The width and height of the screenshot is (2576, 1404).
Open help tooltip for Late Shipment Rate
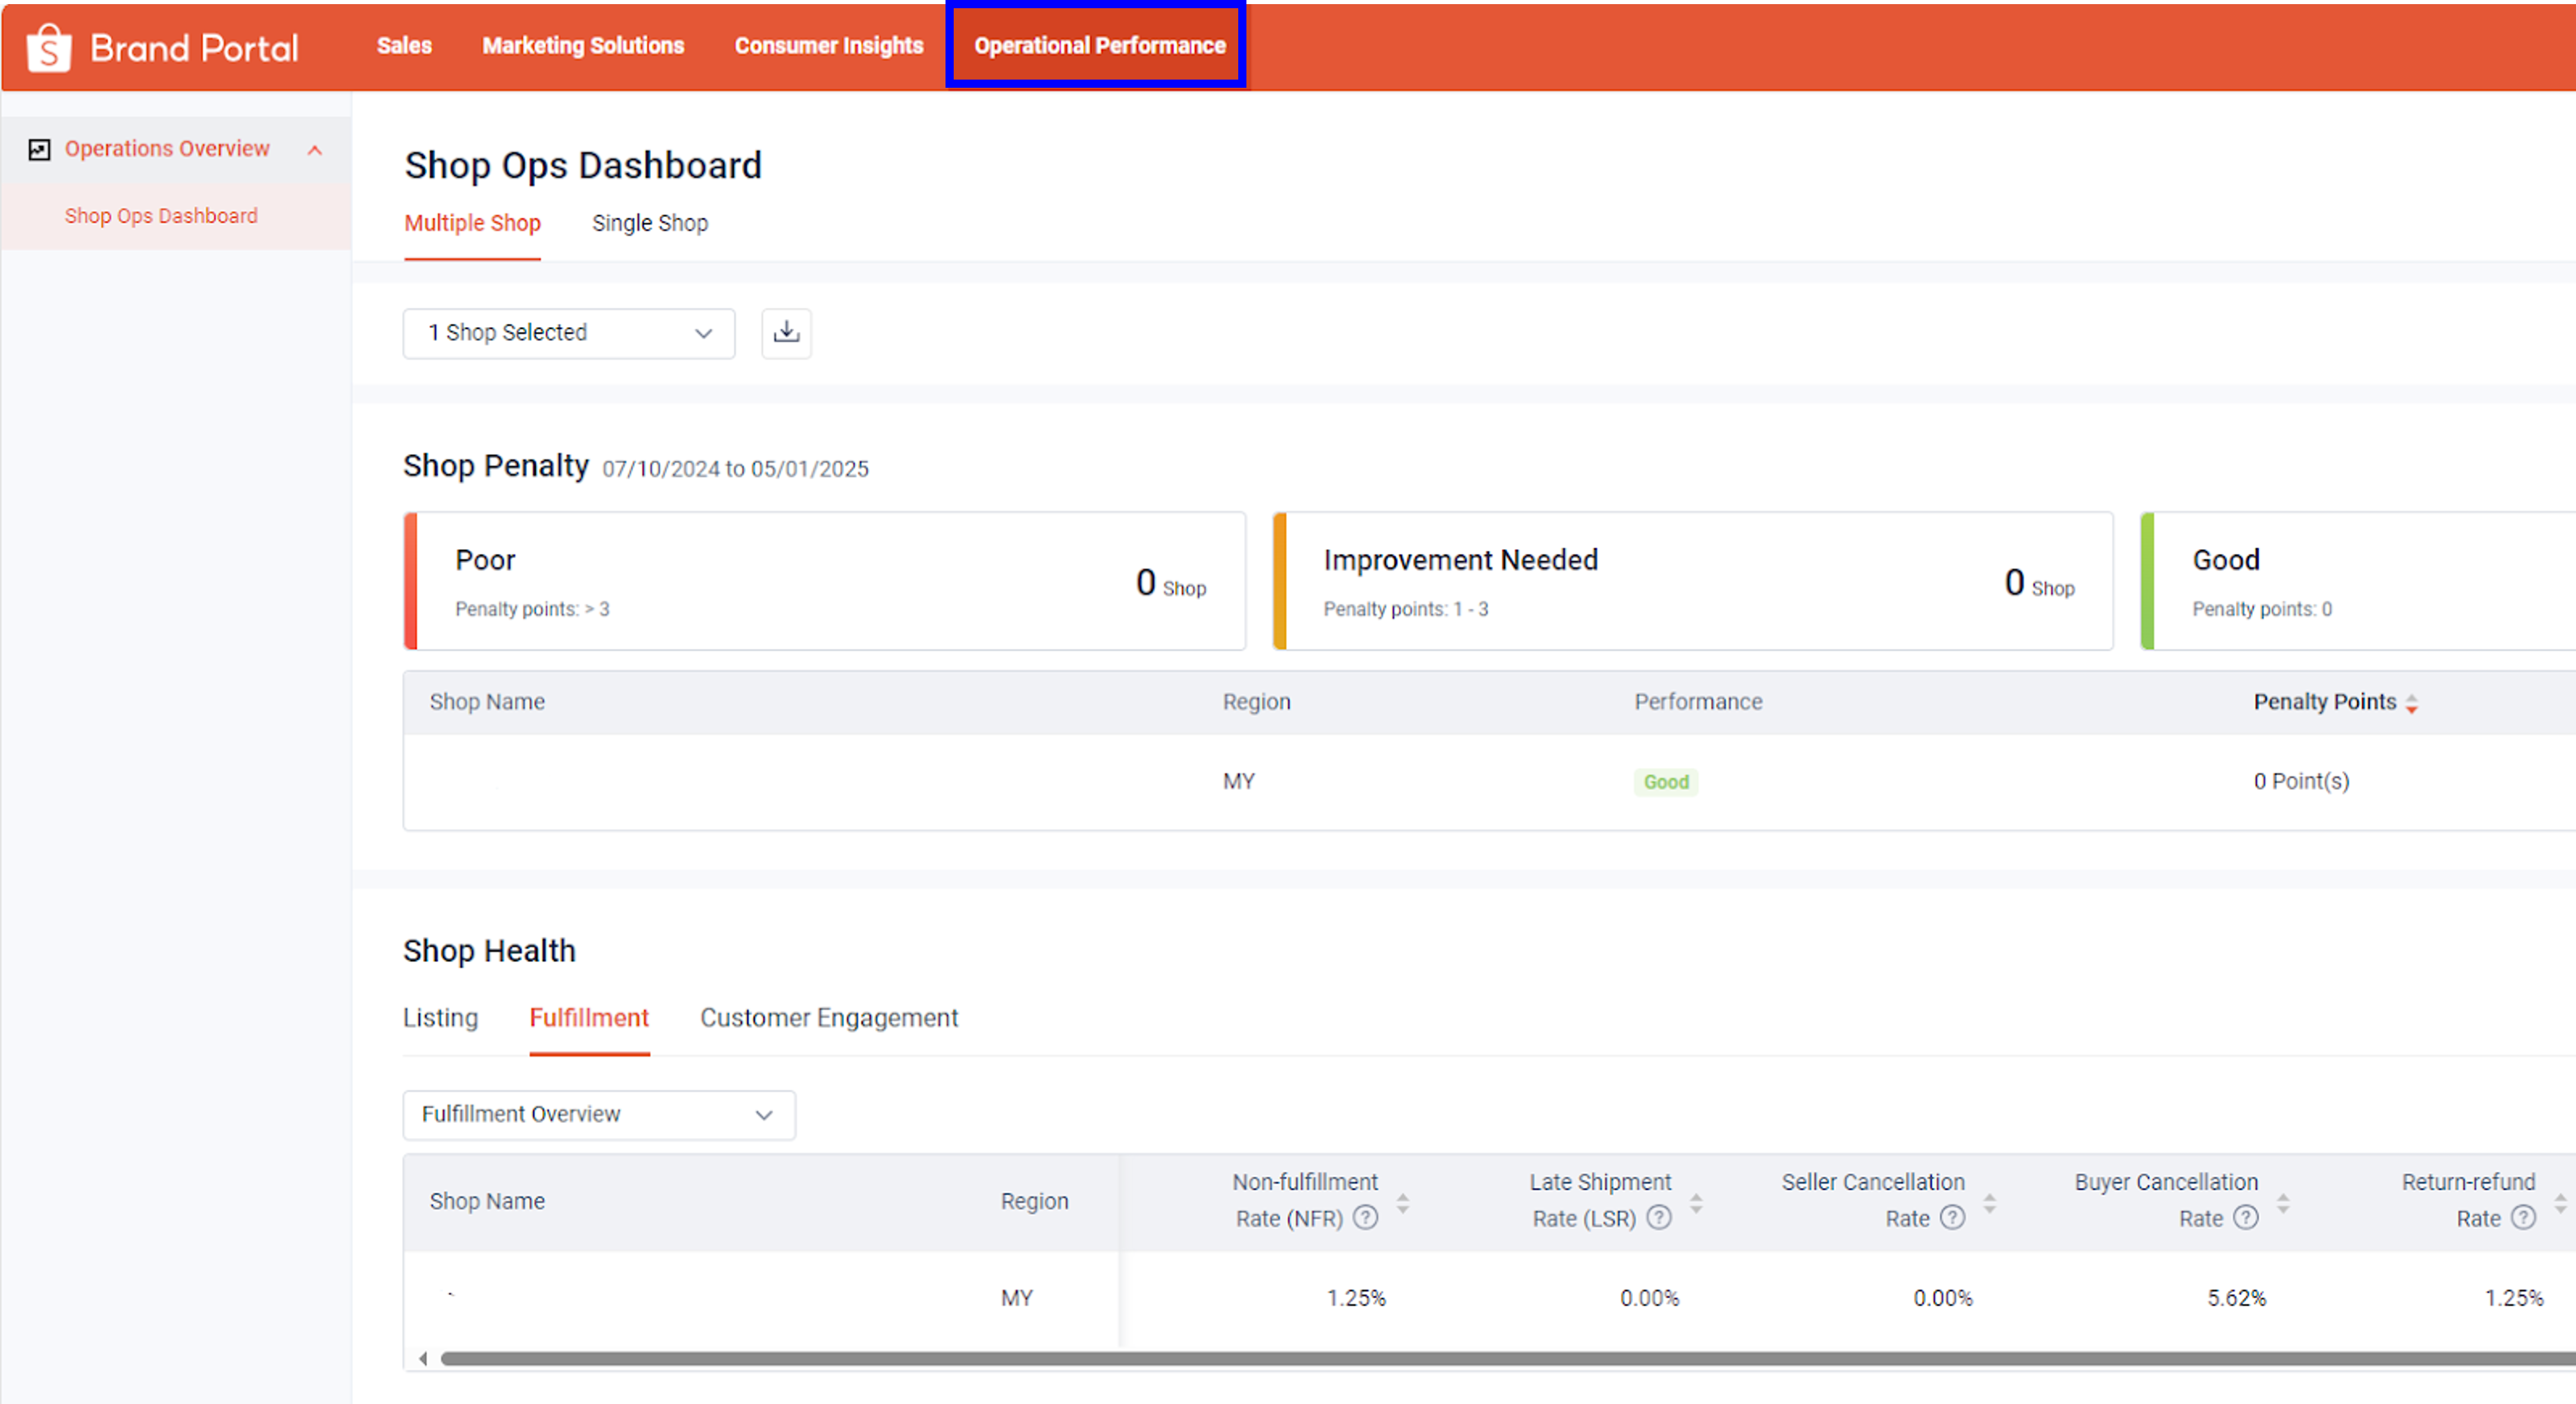click(x=1659, y=1218)
